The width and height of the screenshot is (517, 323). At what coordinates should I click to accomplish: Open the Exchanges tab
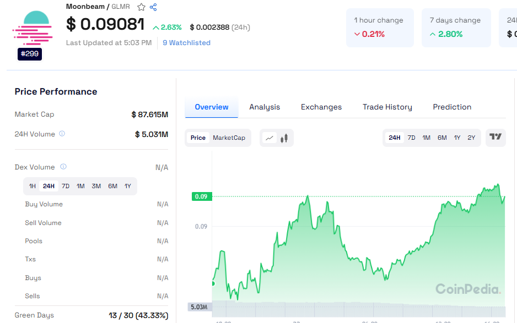(321, 107)
